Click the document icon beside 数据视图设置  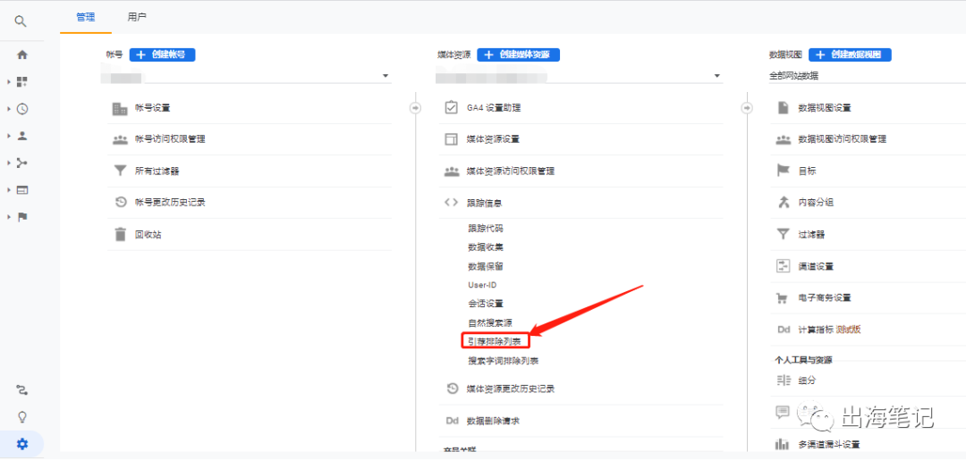coord(783,107)
